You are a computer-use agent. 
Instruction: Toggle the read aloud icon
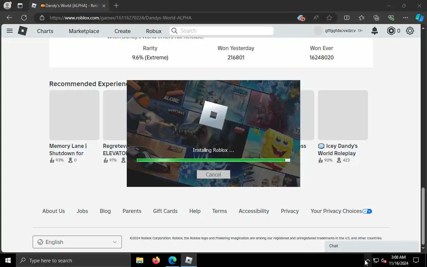point(316,18)
